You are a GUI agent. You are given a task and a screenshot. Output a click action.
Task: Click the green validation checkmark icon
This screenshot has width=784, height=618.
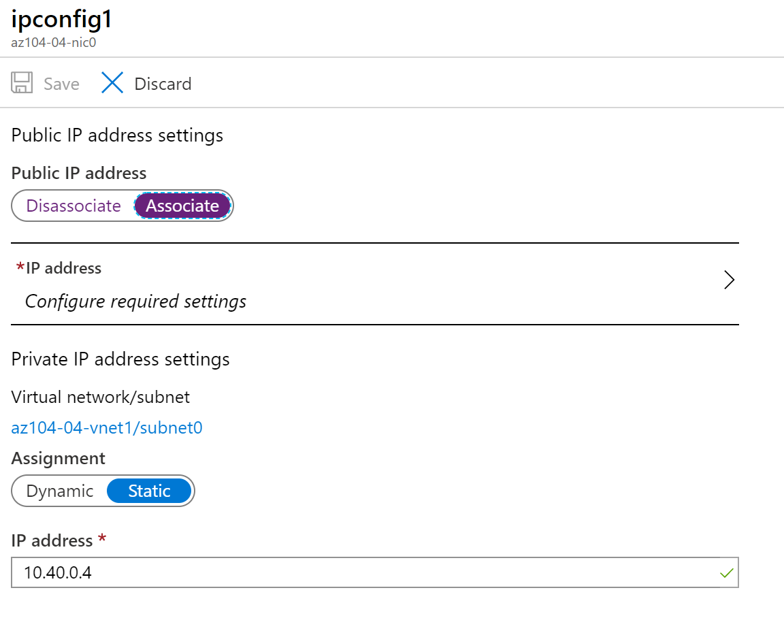click(x=725, y=572)
